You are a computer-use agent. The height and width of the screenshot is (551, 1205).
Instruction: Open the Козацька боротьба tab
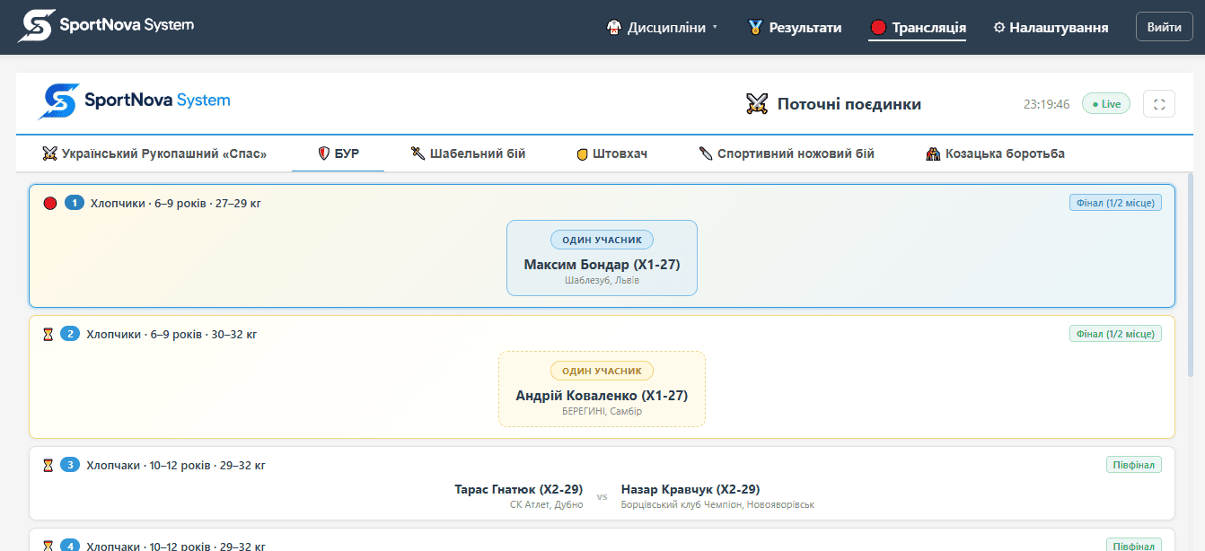tap(995, 153)
